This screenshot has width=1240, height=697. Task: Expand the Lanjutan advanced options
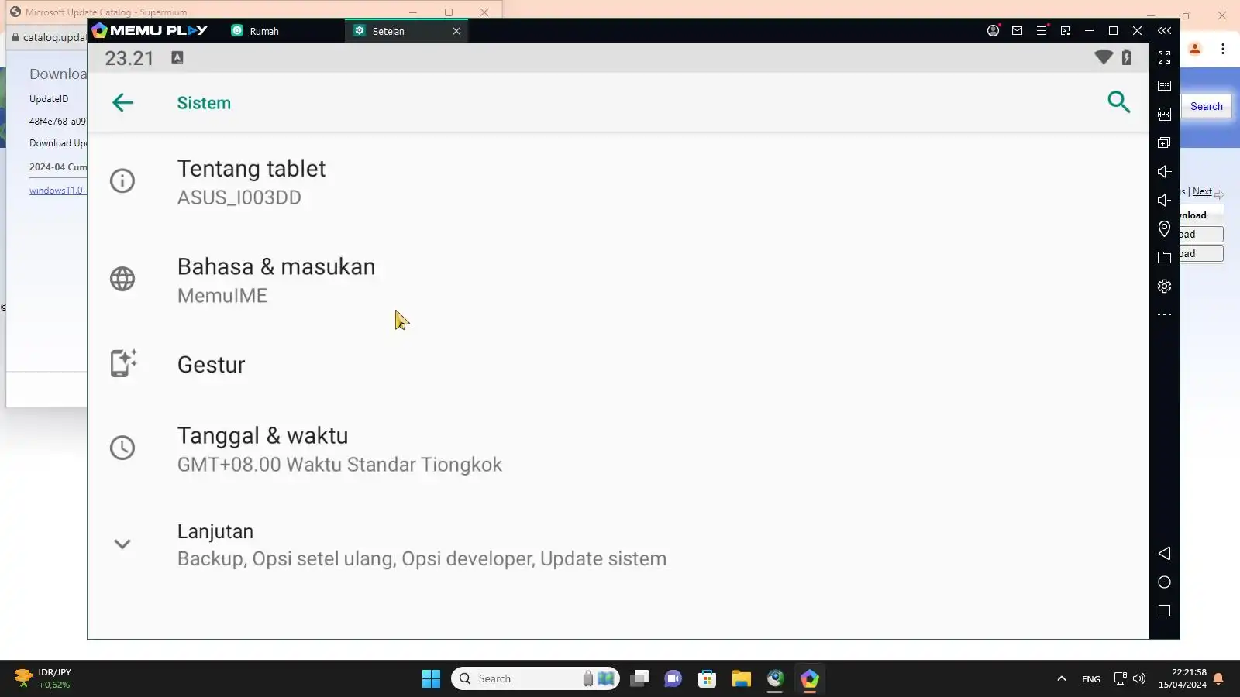point(618,544)
